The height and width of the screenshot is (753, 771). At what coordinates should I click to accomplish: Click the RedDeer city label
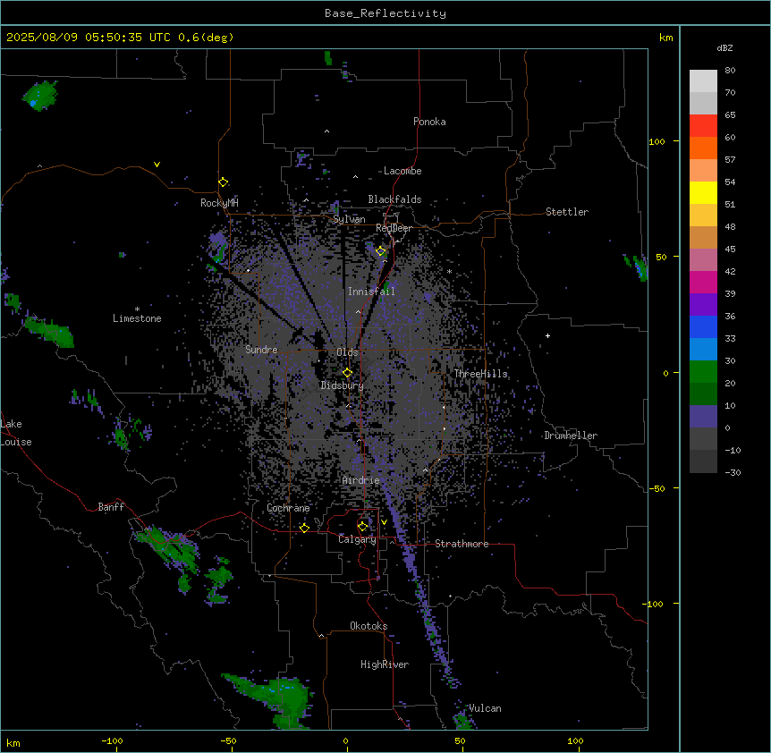(x=394, y=228)
